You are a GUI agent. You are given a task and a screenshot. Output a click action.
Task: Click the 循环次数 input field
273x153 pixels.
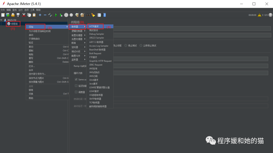tap(191, 73)
